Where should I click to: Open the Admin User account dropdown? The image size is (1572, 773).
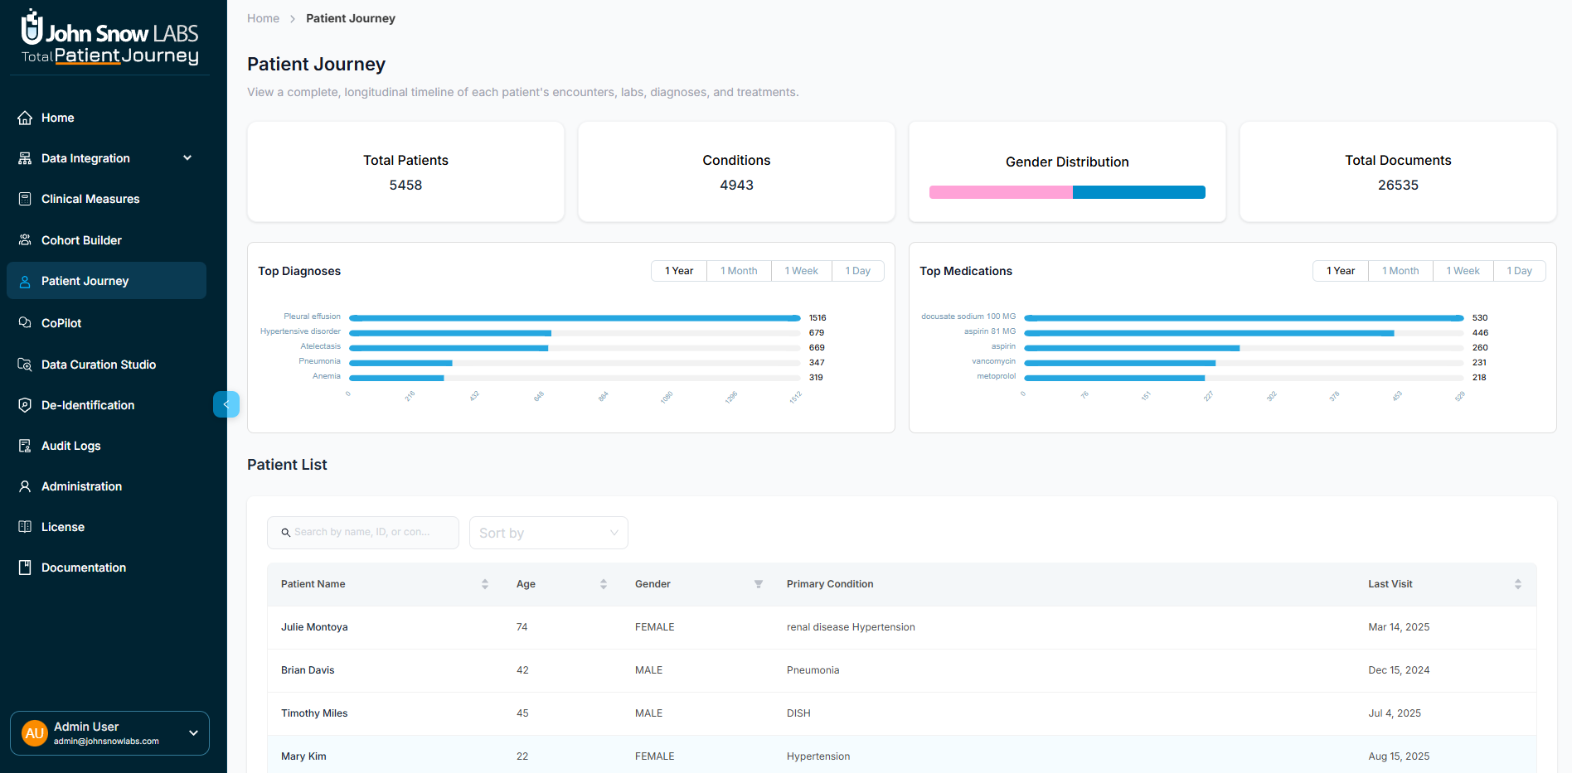(x=109, y=732)
